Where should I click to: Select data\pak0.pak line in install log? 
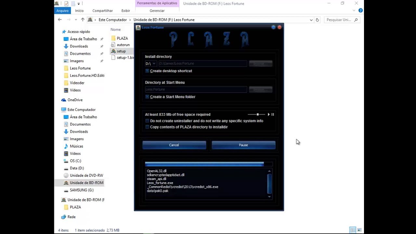tap(158, 191)
